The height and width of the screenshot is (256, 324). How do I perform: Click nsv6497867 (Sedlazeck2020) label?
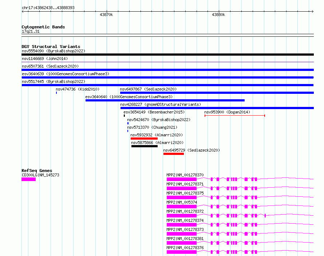[x=148, y=89]
